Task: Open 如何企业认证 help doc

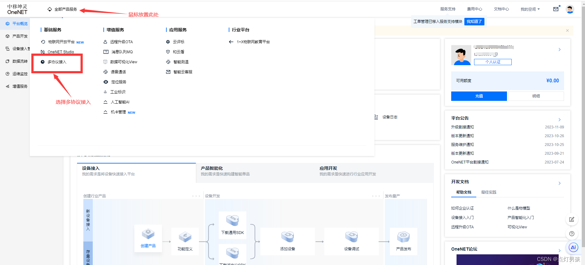Action: [462, 208]
